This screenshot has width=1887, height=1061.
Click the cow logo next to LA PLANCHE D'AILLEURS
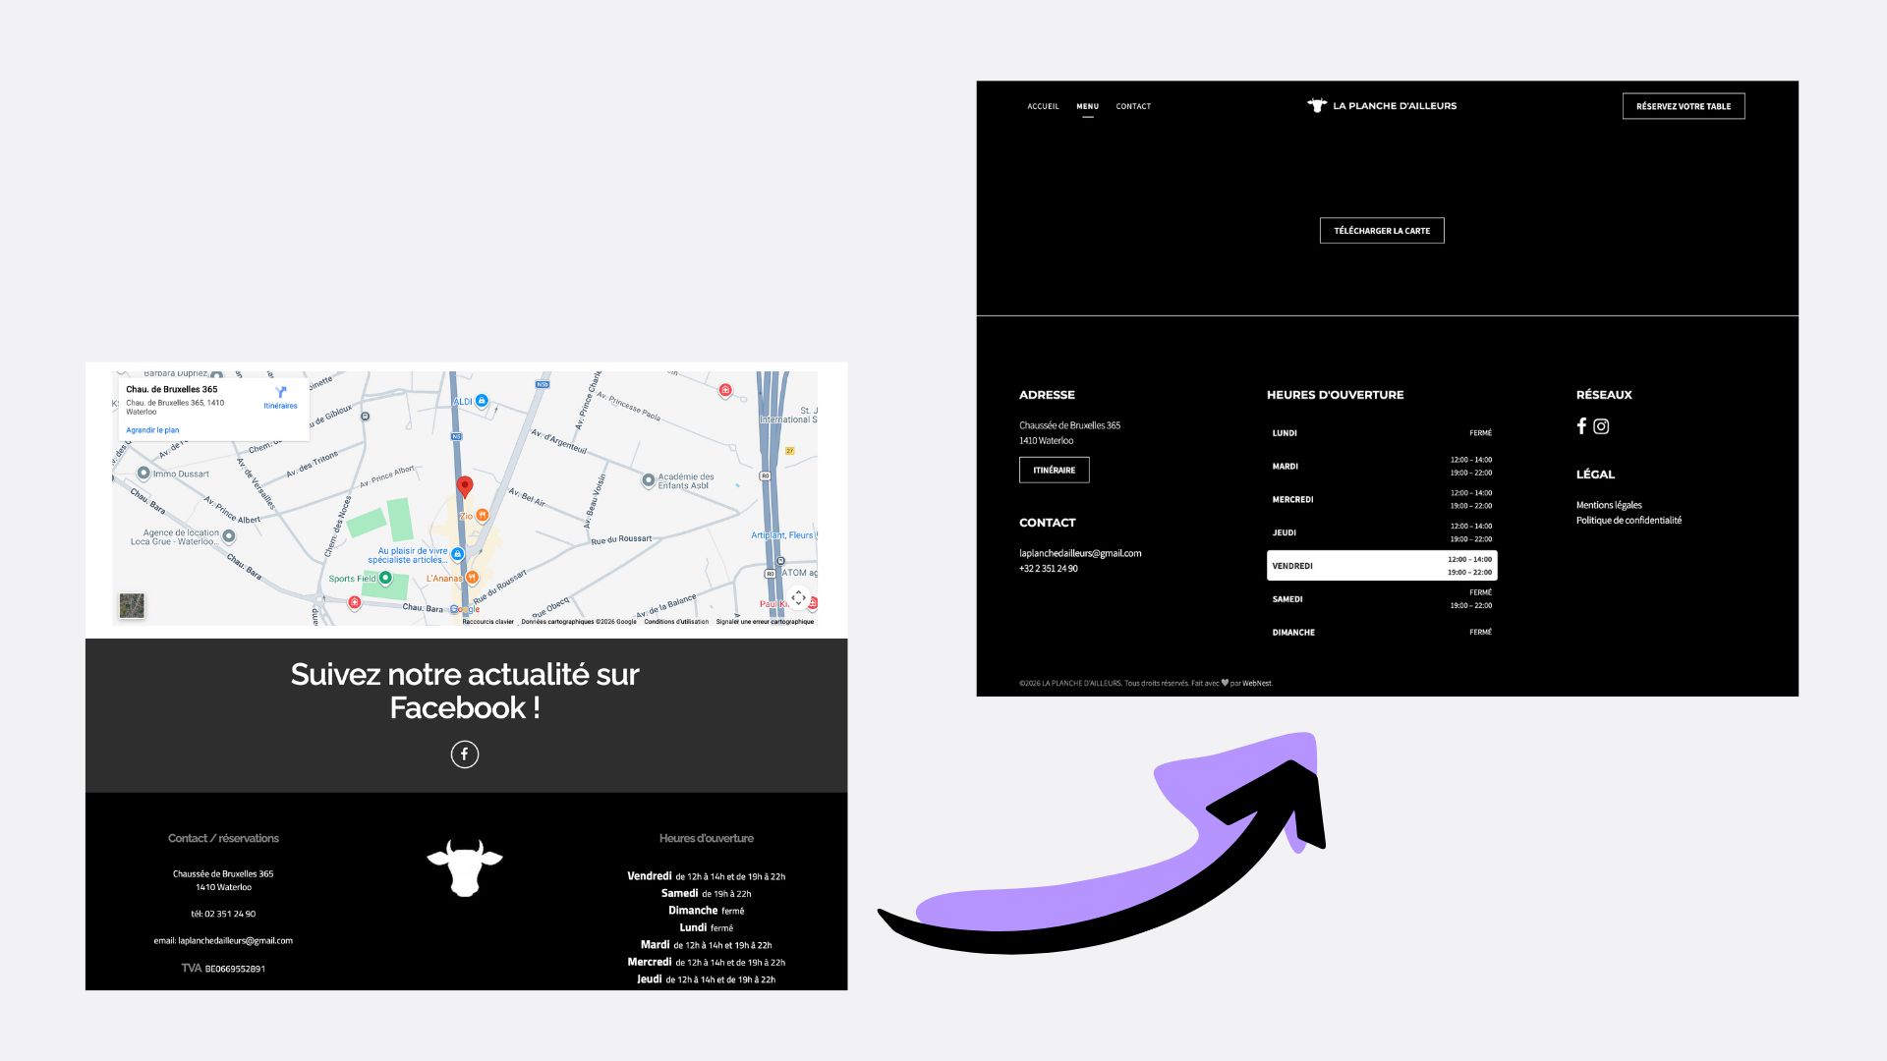1317,105
